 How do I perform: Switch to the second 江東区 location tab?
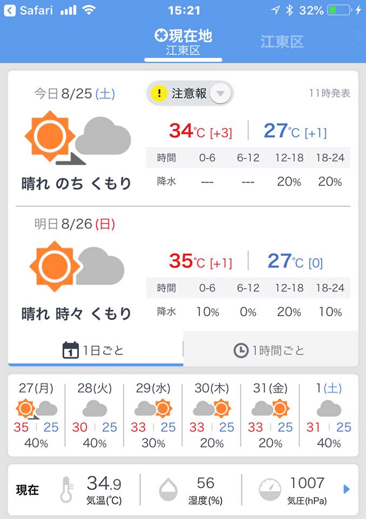click(x=282, y=42)
